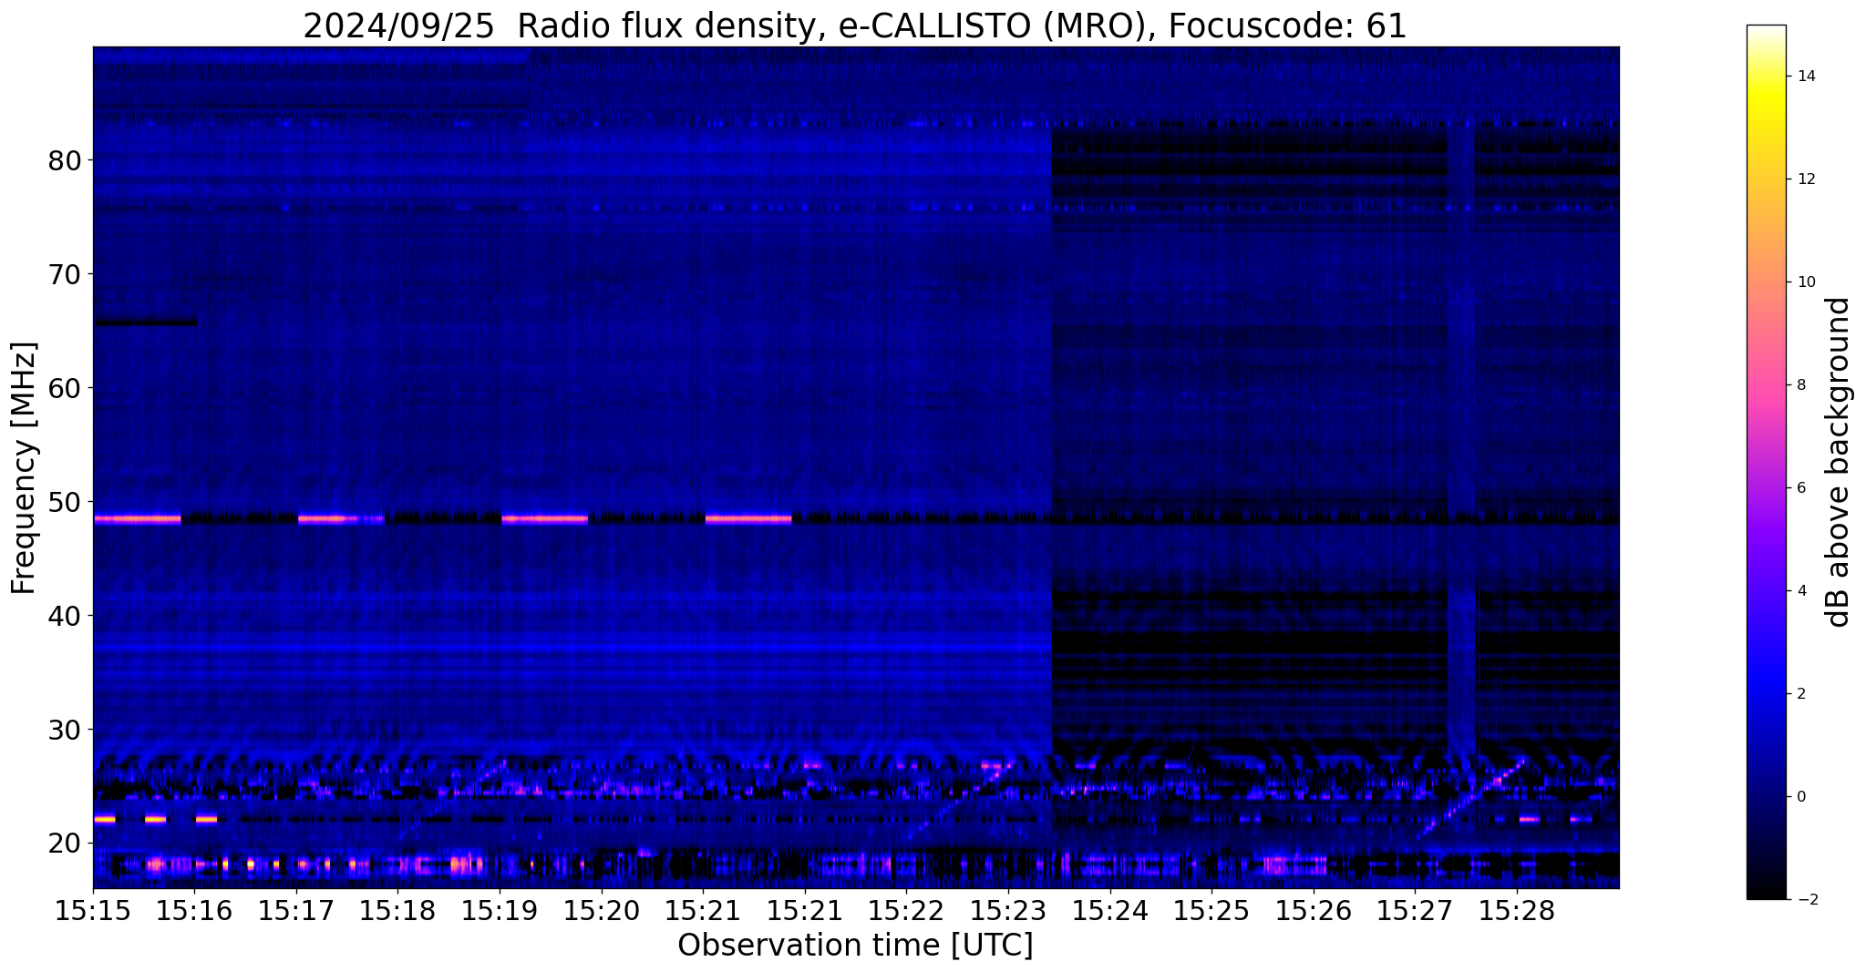Image resolution: width=1866 pixels, height=972 pixels.
Task: Click the 20 MHz frequency tick label
Action: (64, 844)
